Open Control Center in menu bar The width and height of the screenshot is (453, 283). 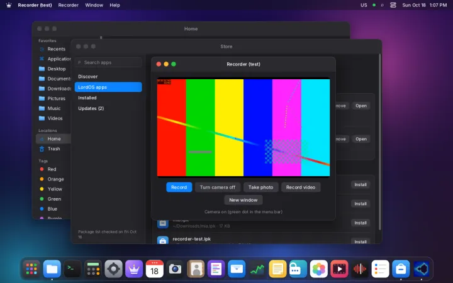click(x=393, y=5)
